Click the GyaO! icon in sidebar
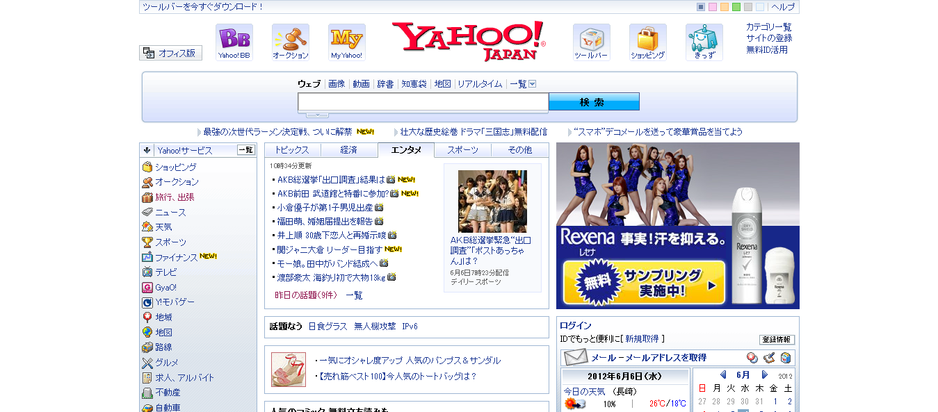The image size is (938, 412). (x=147, y=287)
